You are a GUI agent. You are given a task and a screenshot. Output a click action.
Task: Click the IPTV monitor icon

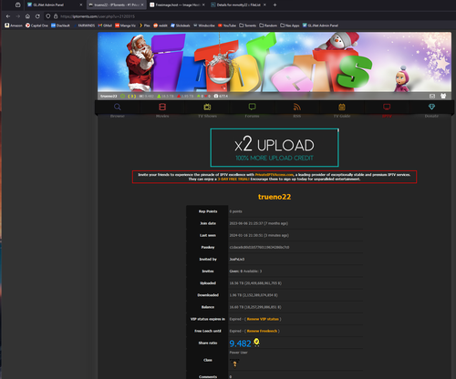(x=387, y=107)
